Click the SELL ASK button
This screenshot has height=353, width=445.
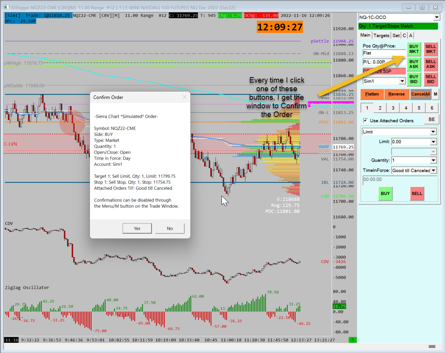431,64
